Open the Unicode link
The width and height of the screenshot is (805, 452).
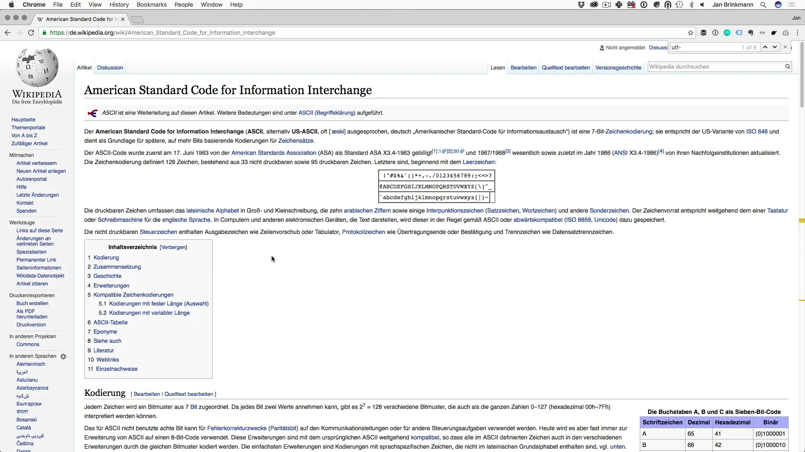[x=605, y=220]
